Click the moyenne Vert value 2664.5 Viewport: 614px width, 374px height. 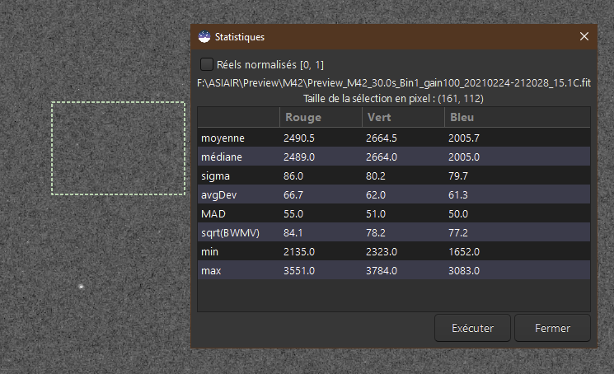click(x=382, y=138)
